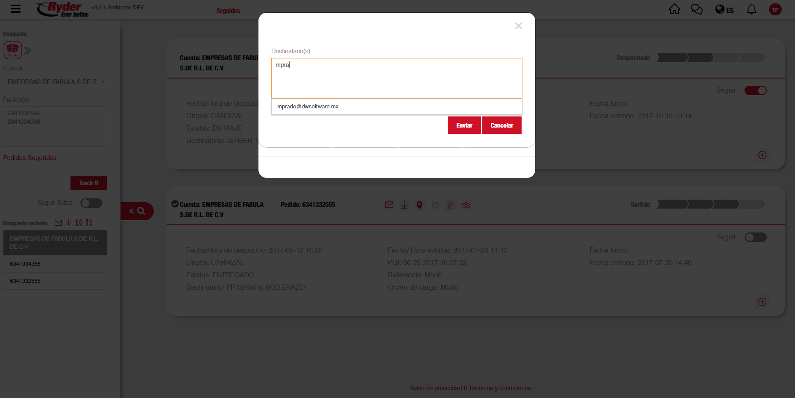Viewport: 795px width, 398px height.
Task: Enable Seguir on the Surtido order
Action: pyautogui.click(x=755, y=237)
